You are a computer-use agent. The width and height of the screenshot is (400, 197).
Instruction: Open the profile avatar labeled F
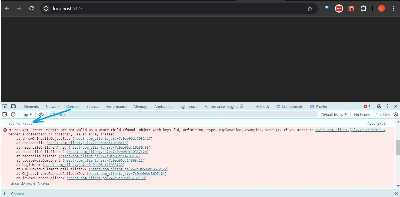pyautogui.click(x=381, y=8)
